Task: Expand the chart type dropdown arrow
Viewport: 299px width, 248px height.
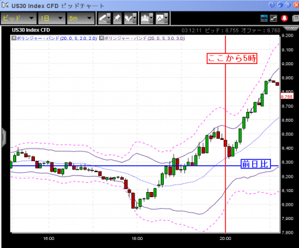Action: 166,19
